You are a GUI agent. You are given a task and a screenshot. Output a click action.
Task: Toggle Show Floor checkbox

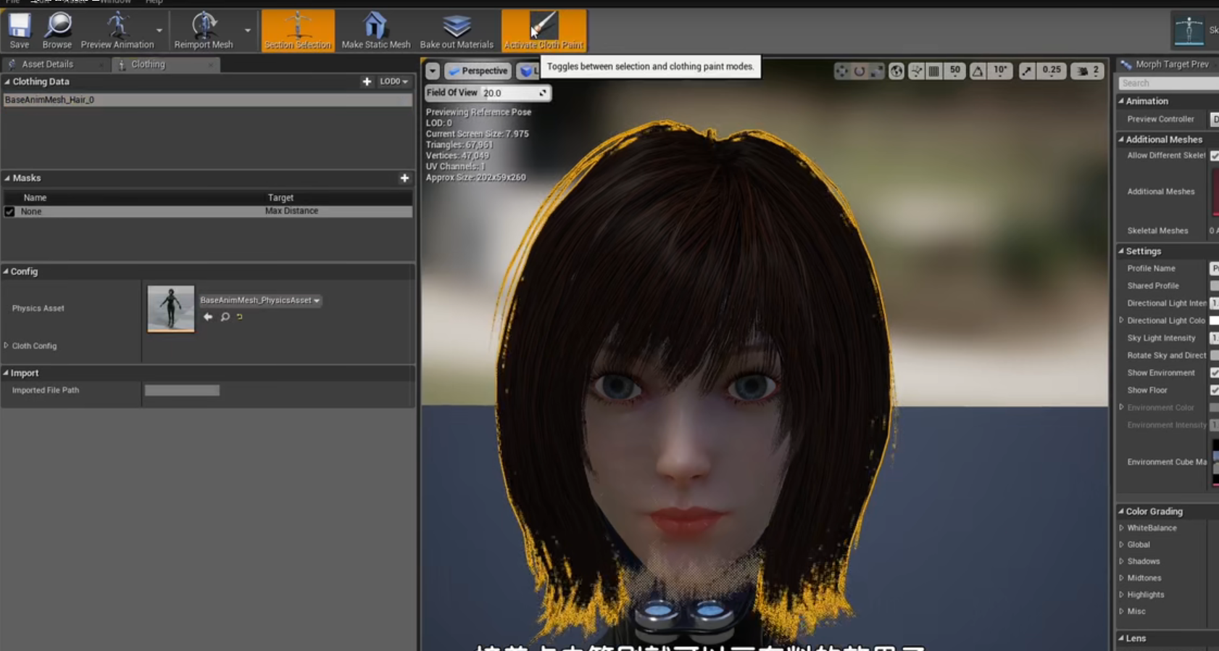[1215, 390]
